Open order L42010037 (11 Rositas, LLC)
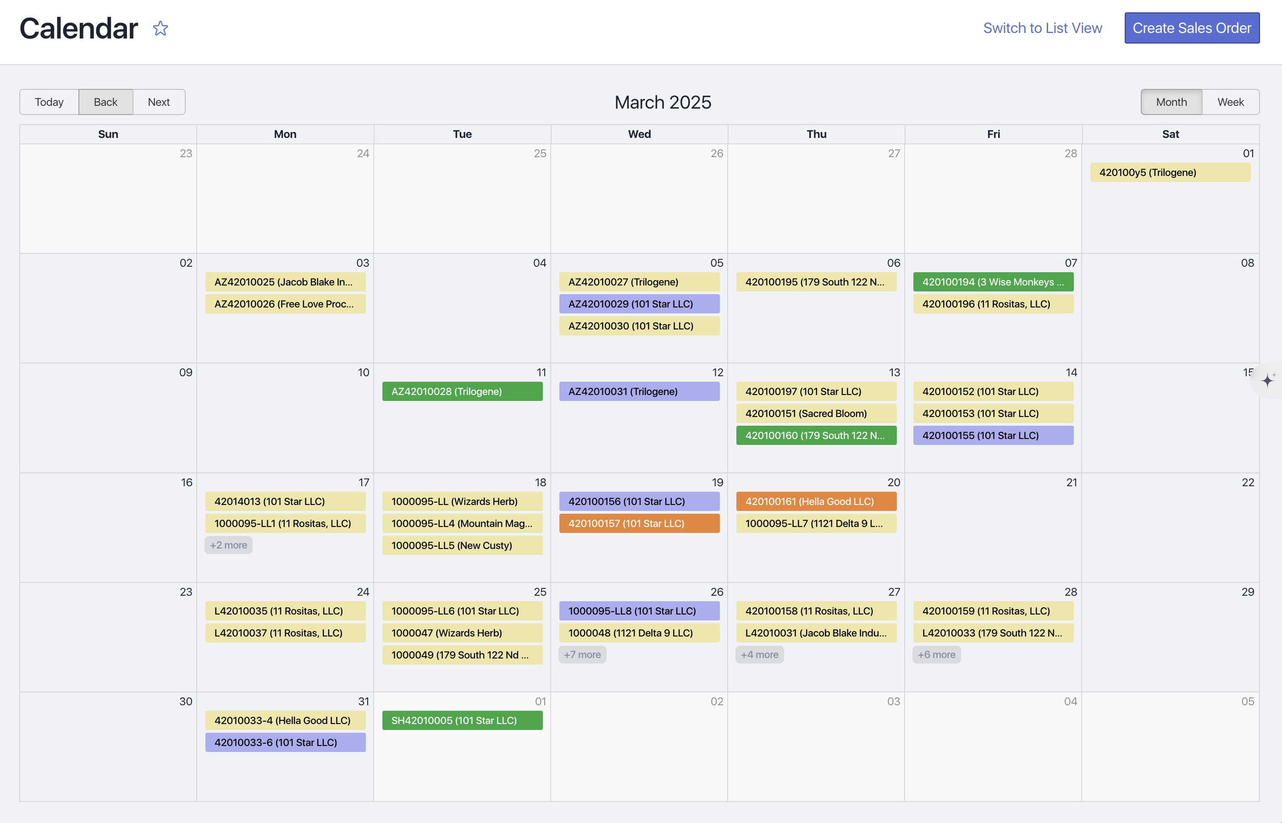This screenshot has width=1282, height=823. [x=286, y=633]
